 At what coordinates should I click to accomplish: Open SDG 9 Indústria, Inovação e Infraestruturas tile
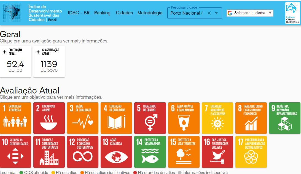click(284, 118)
